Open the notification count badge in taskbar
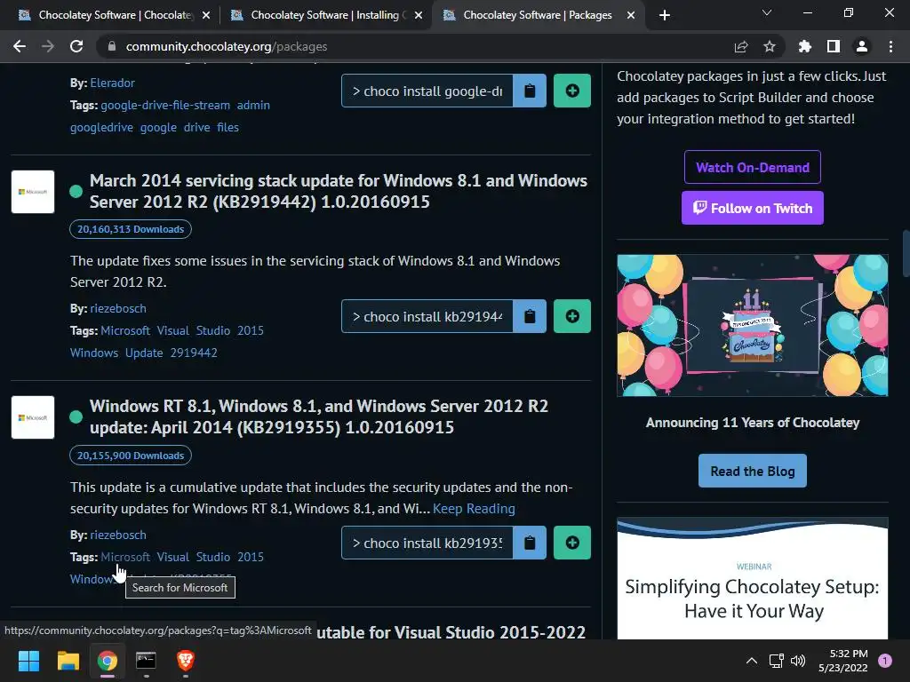Viewport: 910px width, 682px height. click(884, 661)
